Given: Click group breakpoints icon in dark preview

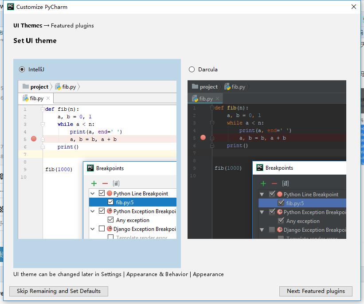Looking at the screenshot, I should click(x=286, y=183).
